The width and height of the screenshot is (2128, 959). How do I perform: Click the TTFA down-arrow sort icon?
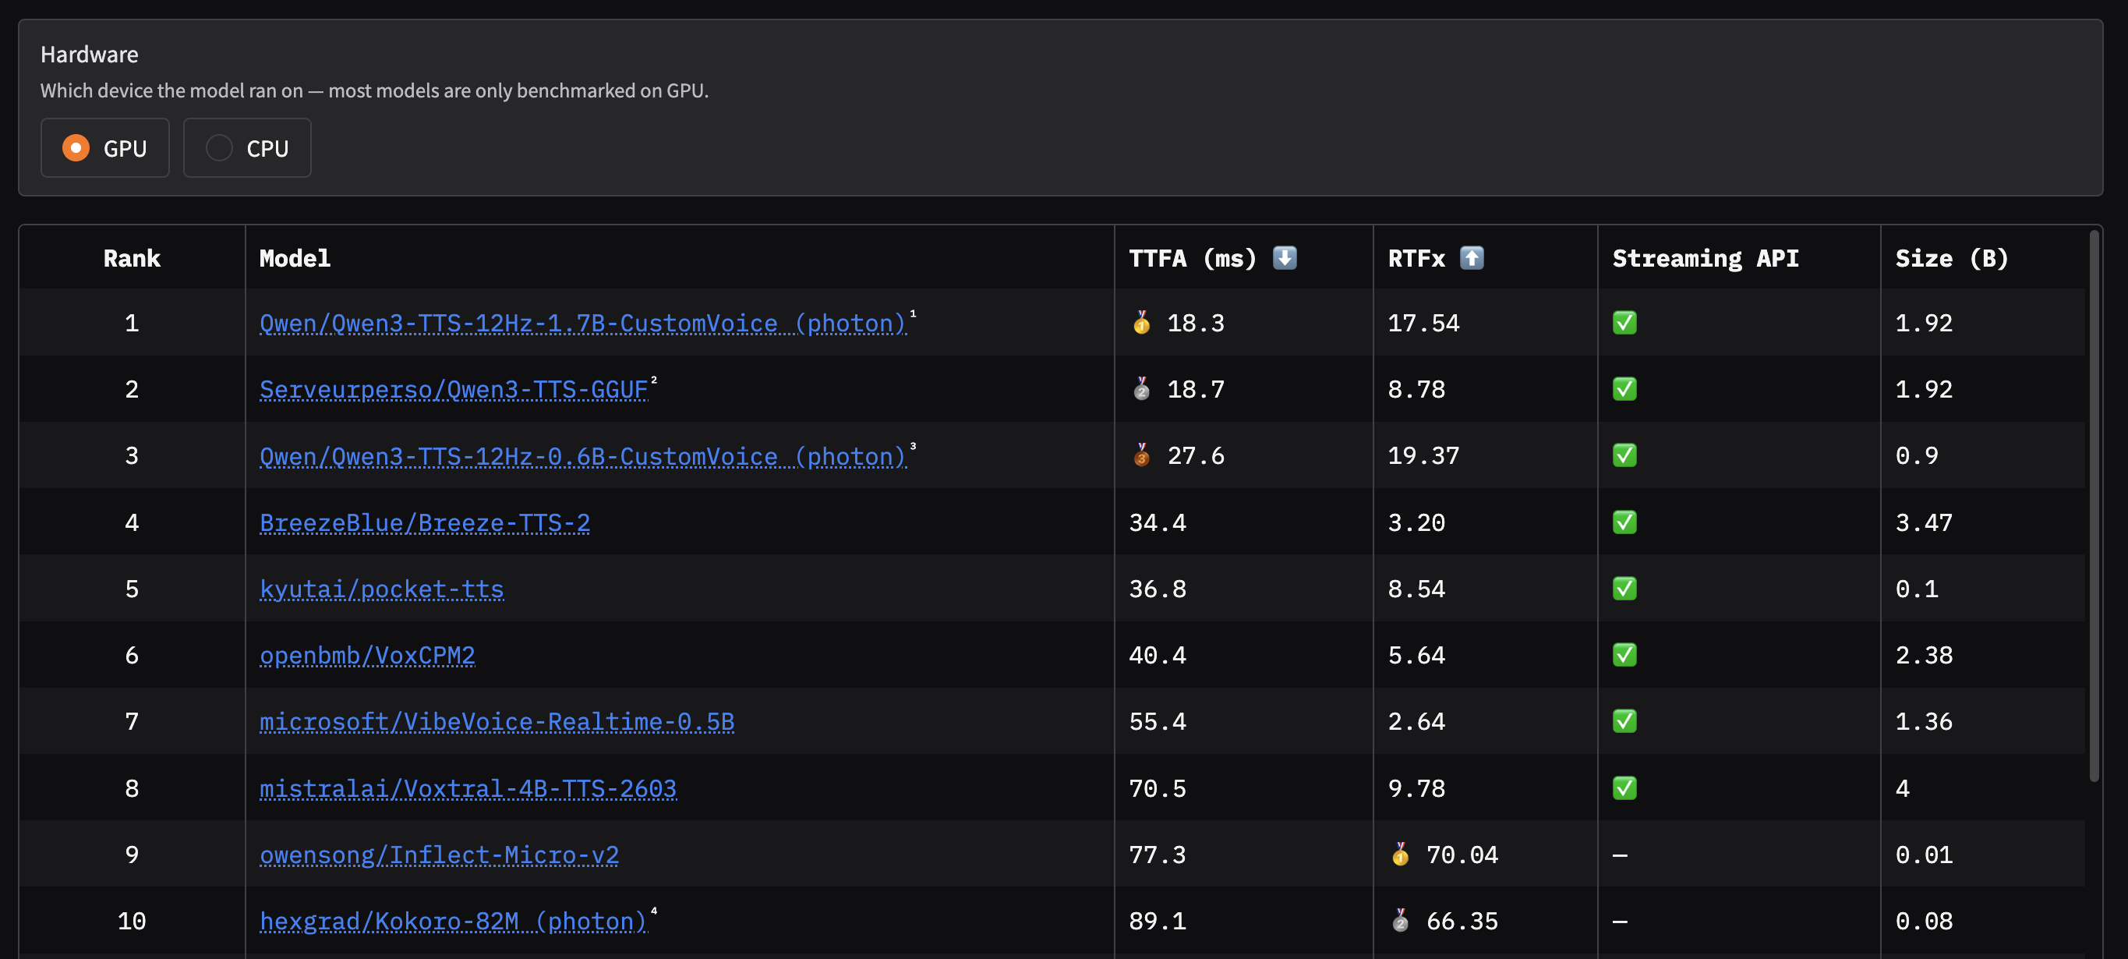[x=1285, y=258]
